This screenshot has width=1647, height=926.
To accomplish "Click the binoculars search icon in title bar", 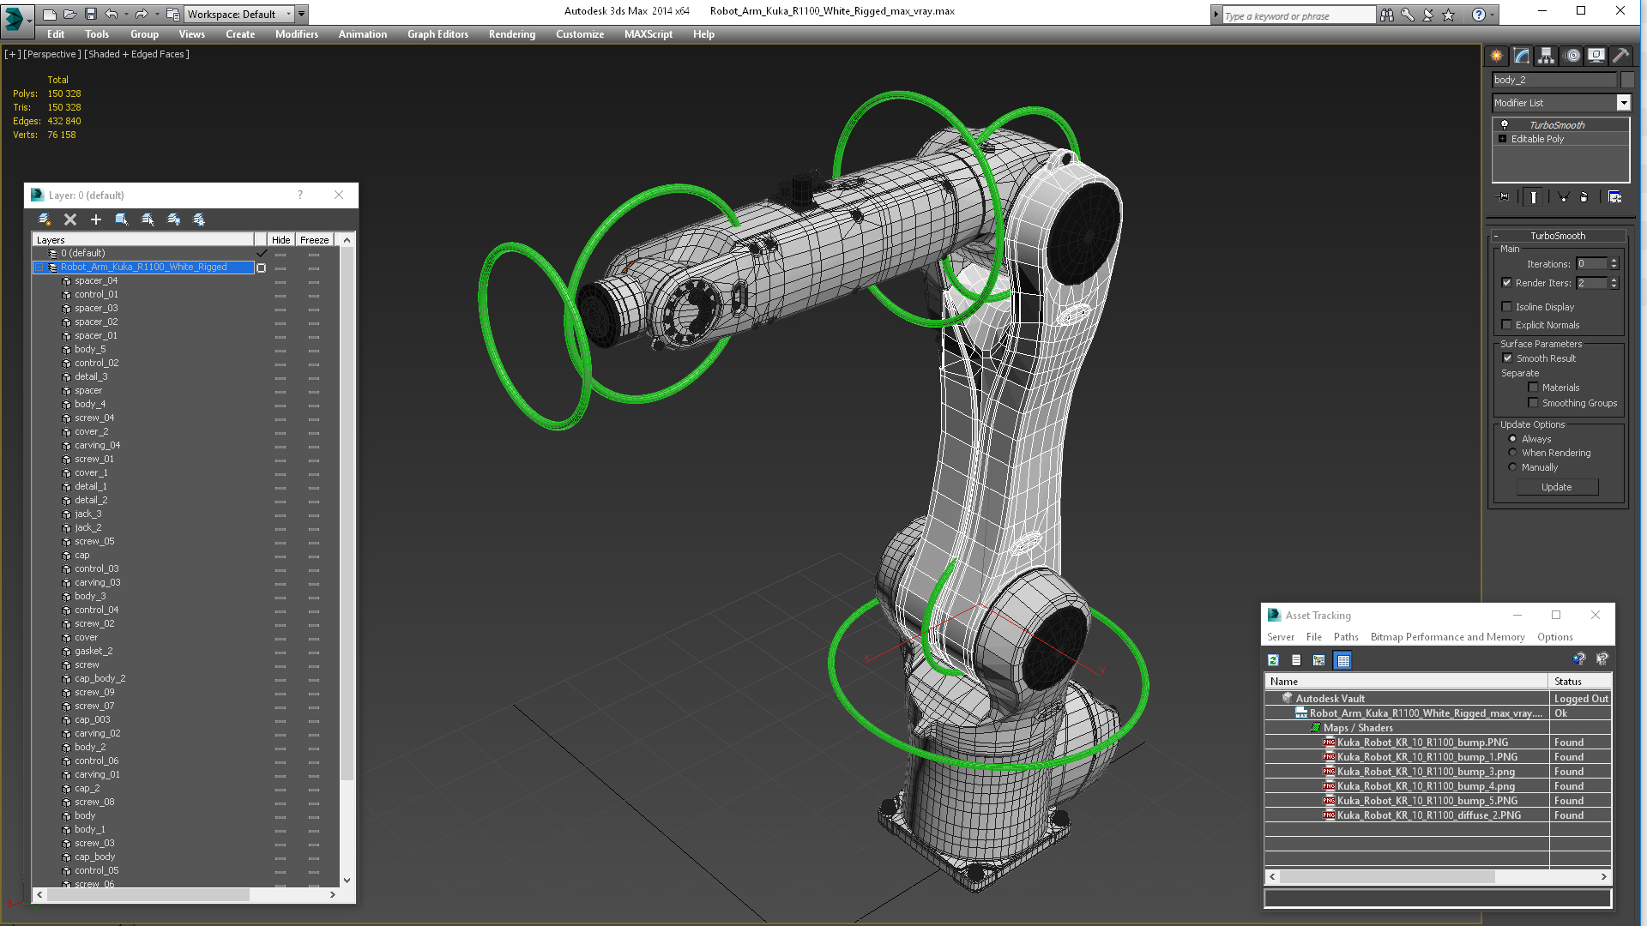I will tap(1387, 15).
